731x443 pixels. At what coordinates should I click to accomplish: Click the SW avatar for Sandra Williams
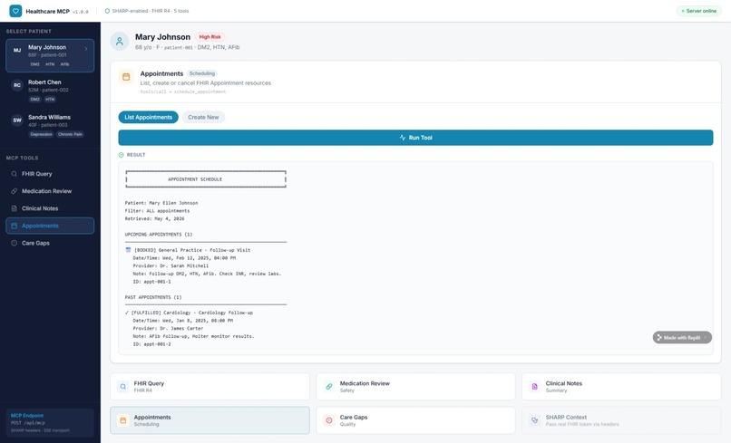click(17, 120)
